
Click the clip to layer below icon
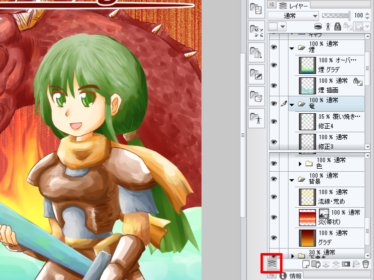[318, 26]
